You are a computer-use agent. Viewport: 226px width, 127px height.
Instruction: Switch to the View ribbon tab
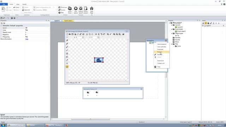coord(18,4)
